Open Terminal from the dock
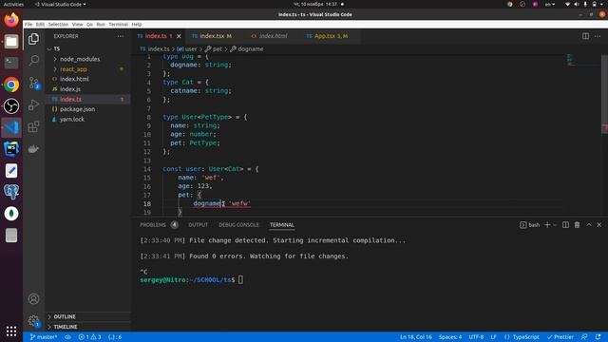 (x=11, y=63)
